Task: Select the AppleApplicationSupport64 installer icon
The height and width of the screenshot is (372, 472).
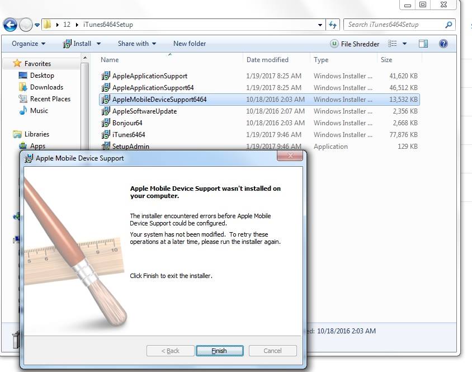Action: pyautogui.click(x=106, y=88)
